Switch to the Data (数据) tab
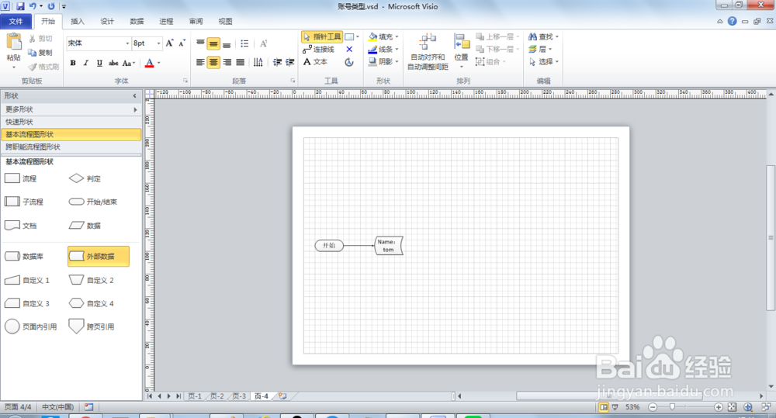This screenshot has height=418, width=776. click(137, 21)
